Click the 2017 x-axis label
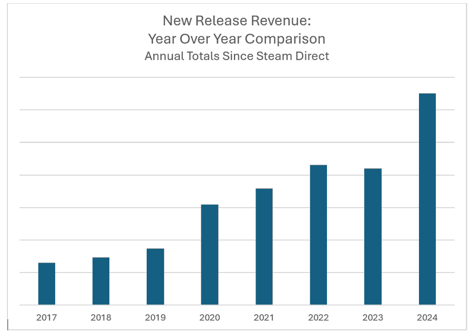The image size is (471, 333). click(47, 318)
